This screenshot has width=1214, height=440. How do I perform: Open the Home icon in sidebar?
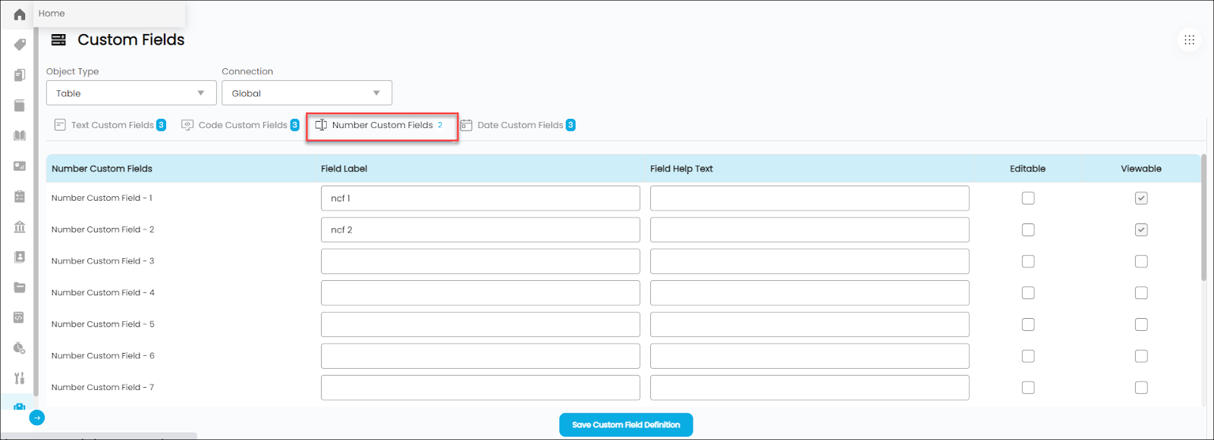pos(20,14)
